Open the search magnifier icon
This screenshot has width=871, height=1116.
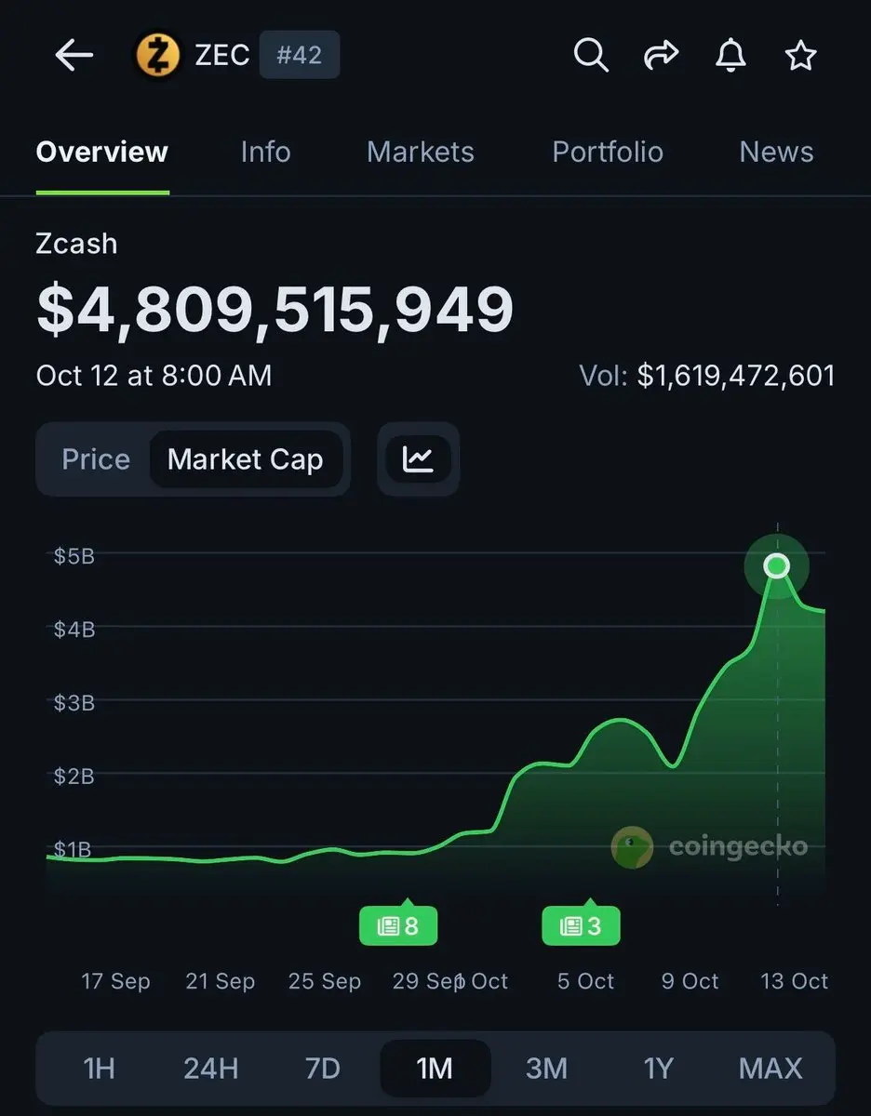click(590, 56)
